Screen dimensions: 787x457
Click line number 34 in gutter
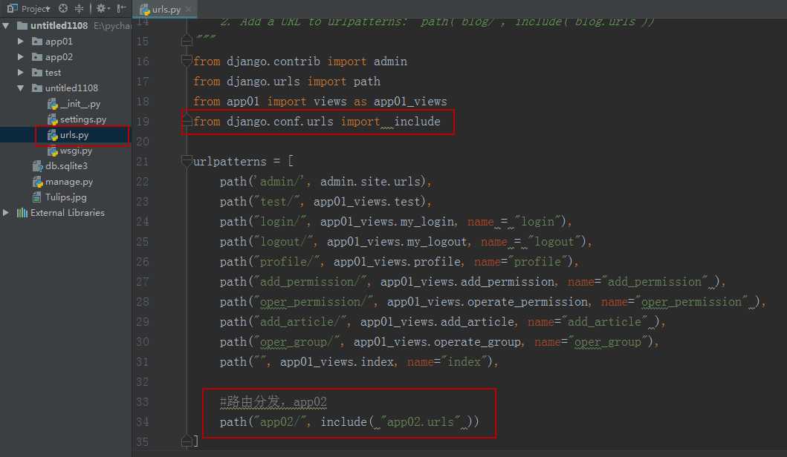click(x=143, y=422)
